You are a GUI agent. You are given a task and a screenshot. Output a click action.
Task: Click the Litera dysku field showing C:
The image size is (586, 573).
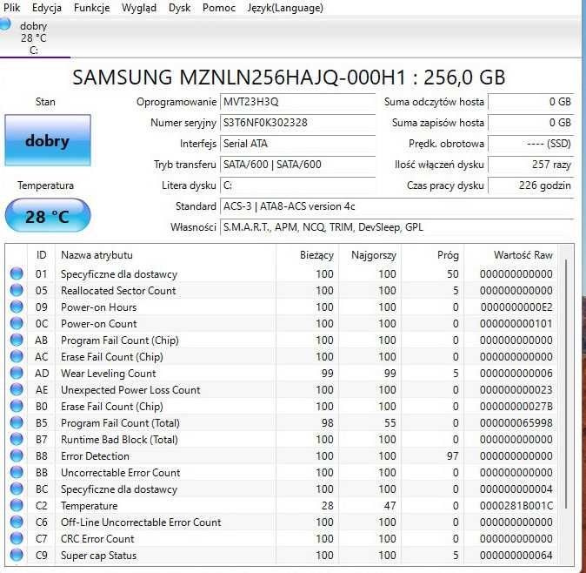(x=298, y=185)
